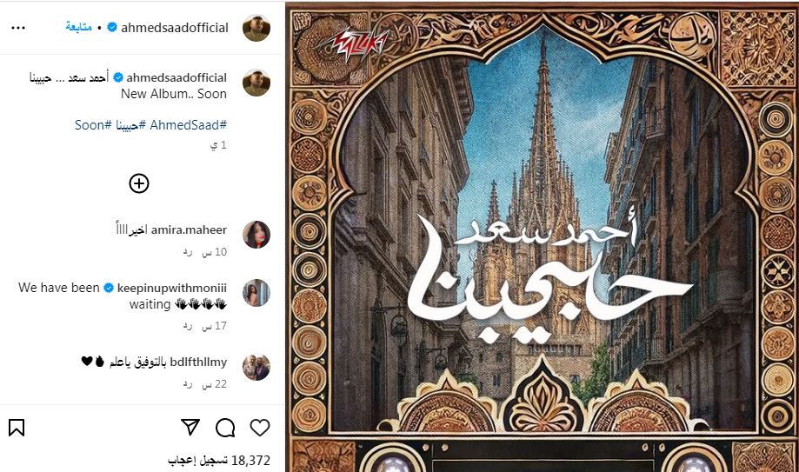Share post via paper plane icon
This screenshot has height=472, width=799.
pos(190,427)
